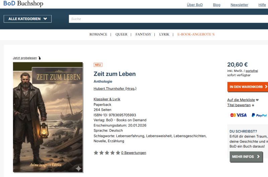Screen dimensions: 268x177
Task: Click the VISA payment logo
Action: click(242, 115)
